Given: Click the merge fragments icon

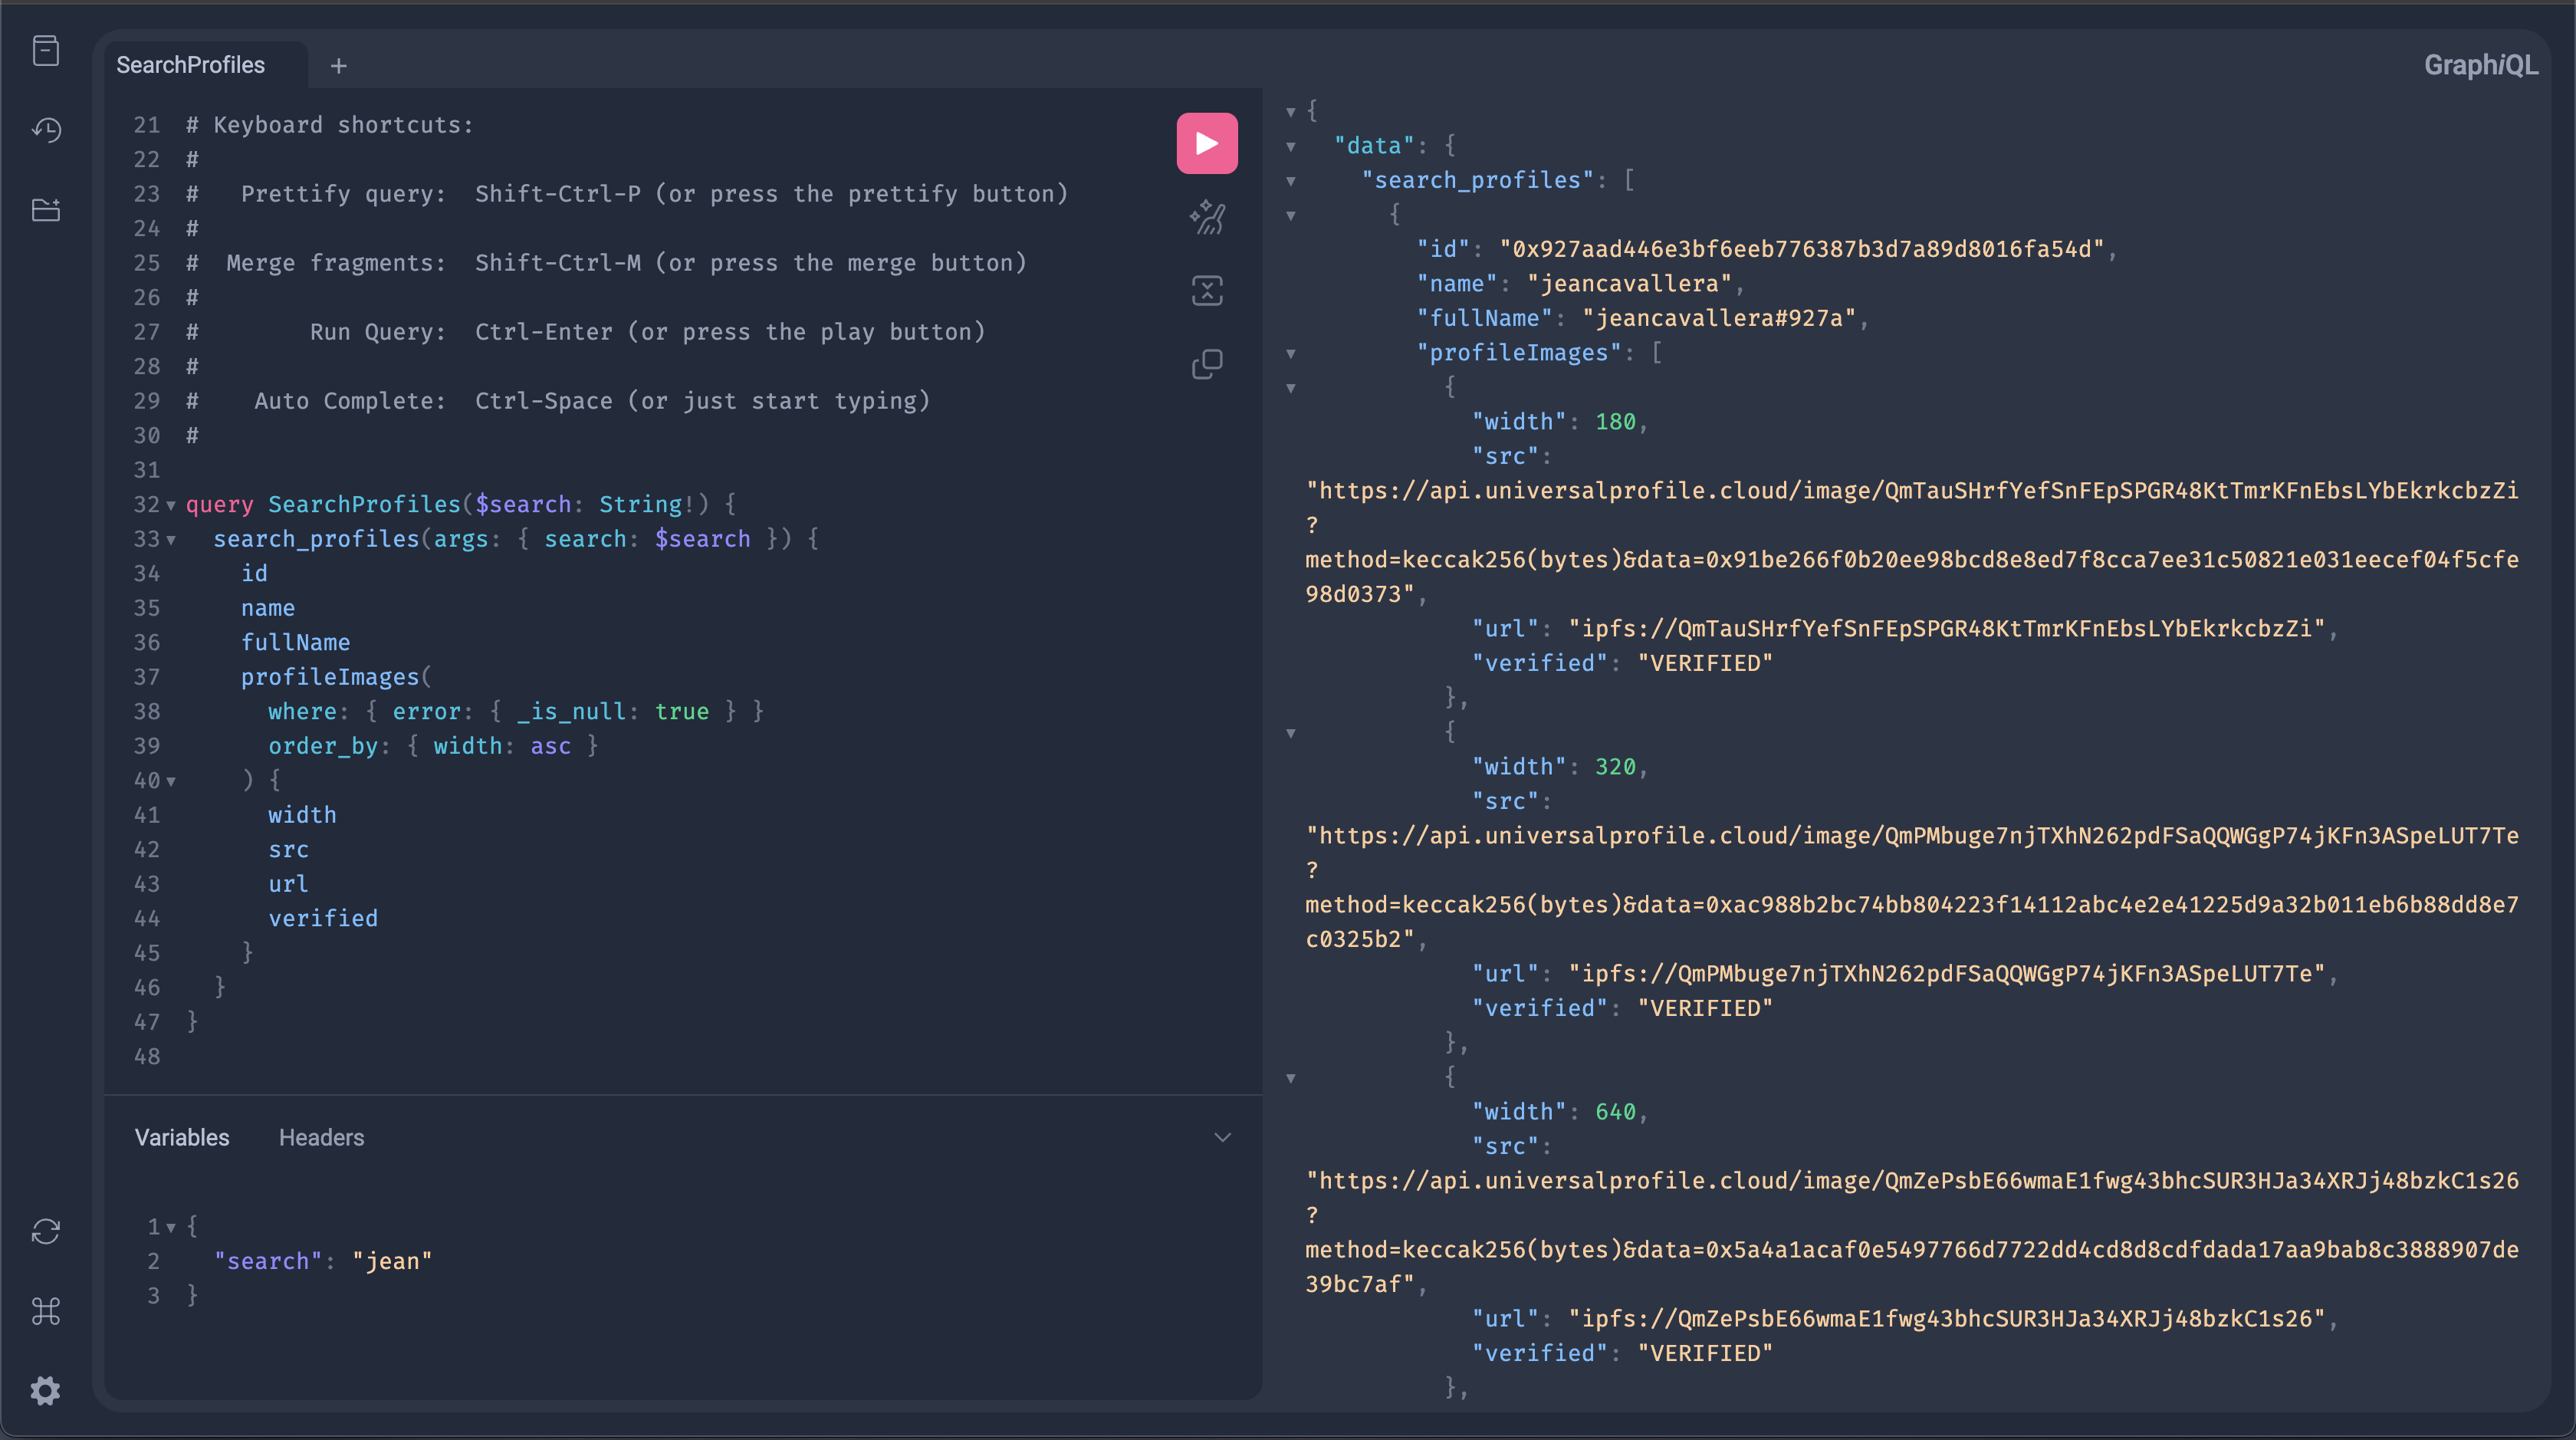Looking at the screenshot, I should click(x=1207, y=291).
